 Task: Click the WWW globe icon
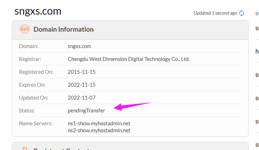click(x=25, y=29)
